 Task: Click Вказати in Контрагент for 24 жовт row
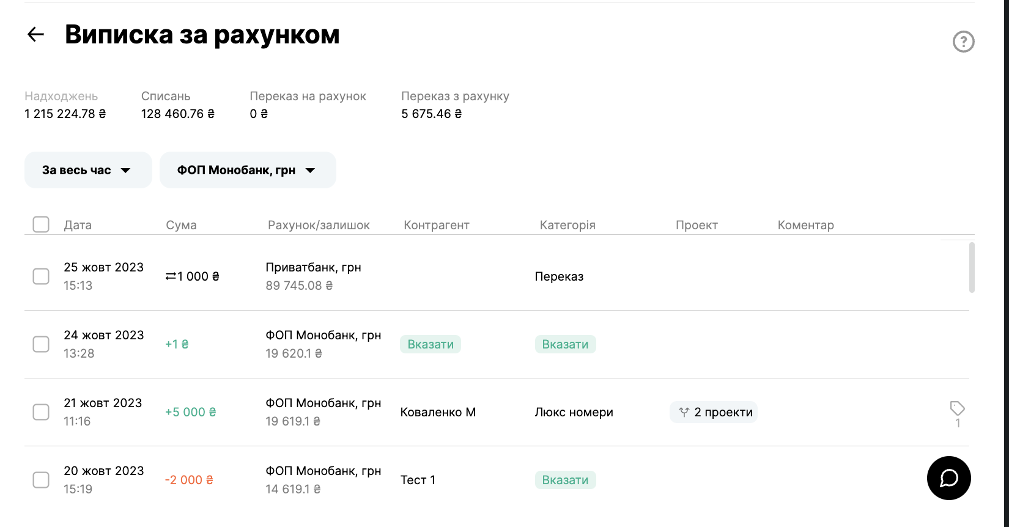pyautogui.click(x=431, y=344)
